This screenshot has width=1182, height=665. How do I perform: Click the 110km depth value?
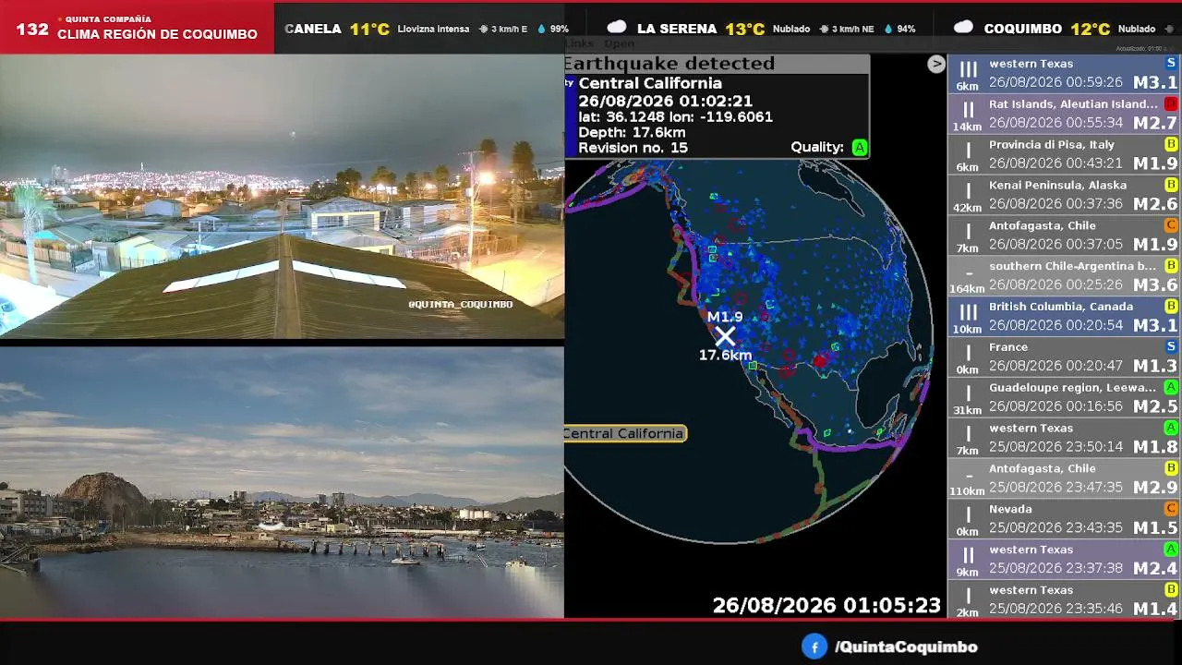click(967, 491)
